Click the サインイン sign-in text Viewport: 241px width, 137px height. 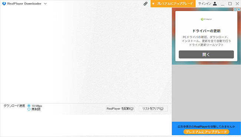[x=205, y=4]
